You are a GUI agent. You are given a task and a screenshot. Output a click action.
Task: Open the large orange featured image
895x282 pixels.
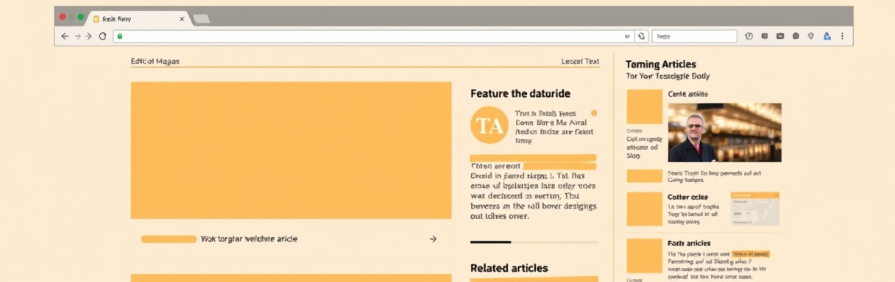(x=291, y=150)
